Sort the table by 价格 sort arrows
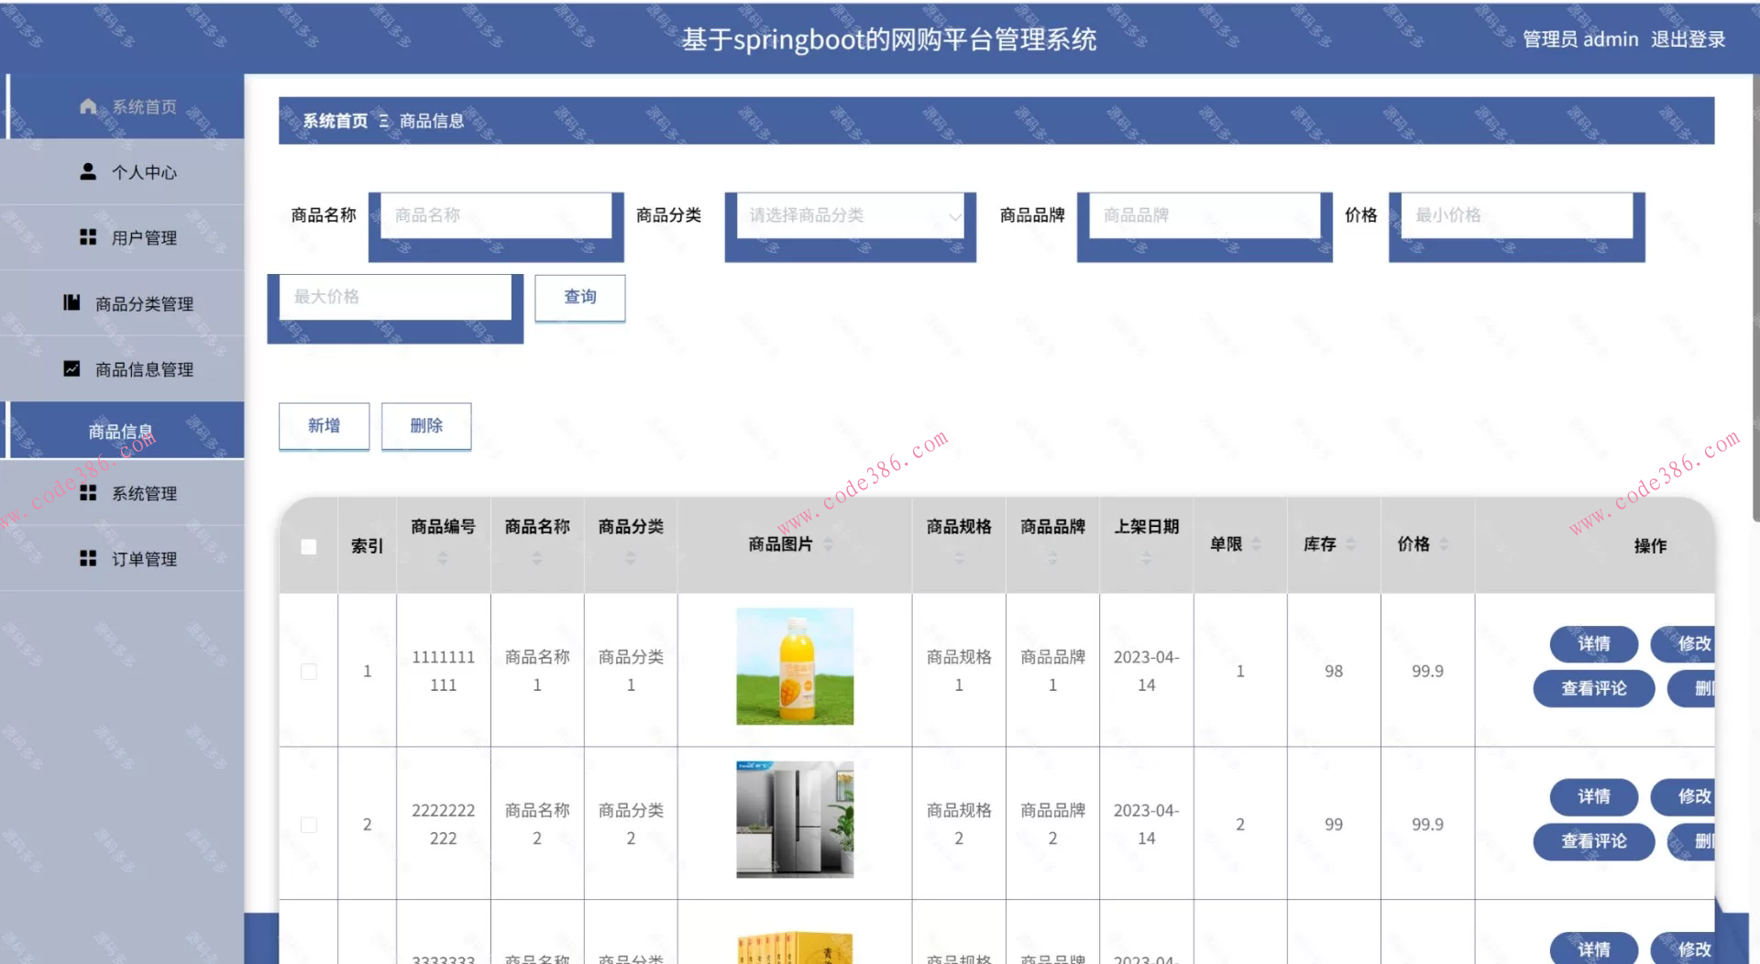Viewport: 1760px width, 964px height. [1445, 544]
